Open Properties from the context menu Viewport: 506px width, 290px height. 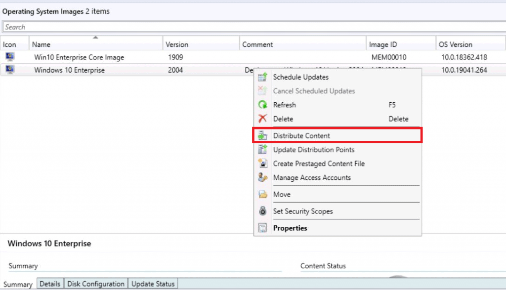(337, 228)
